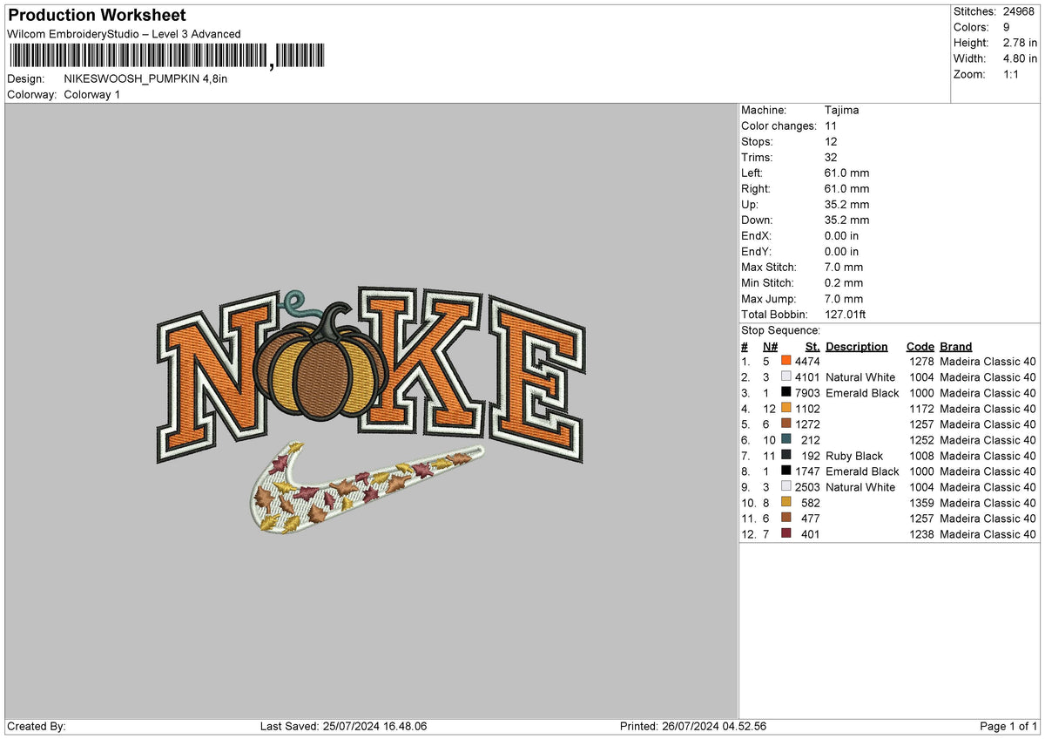Select the 'Colorway 1' value
This screenshot has height=739, width=1045.
pyautogui.click(x=92, y=94)
